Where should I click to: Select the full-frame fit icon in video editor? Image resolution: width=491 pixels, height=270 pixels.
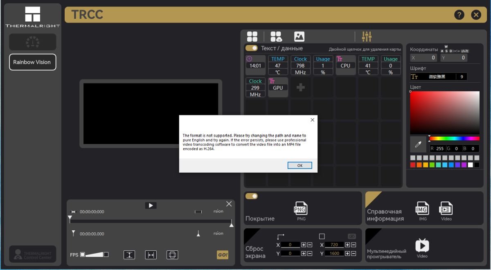tap(172, 255)
